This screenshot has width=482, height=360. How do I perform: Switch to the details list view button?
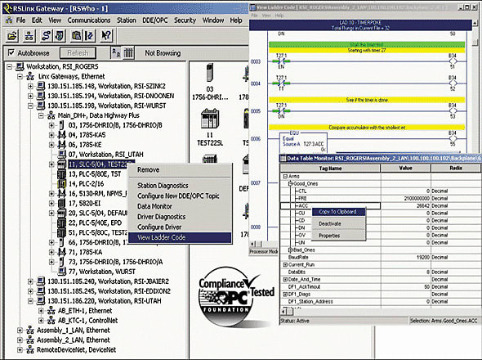pyautogui.click(x=128, y=53)
